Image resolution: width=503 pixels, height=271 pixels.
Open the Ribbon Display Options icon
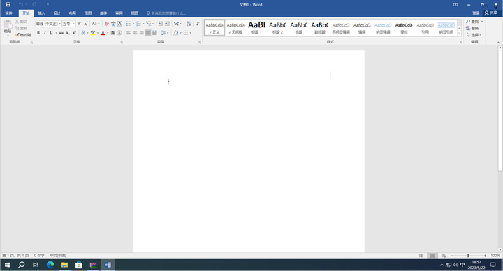(x=455, y=4)
